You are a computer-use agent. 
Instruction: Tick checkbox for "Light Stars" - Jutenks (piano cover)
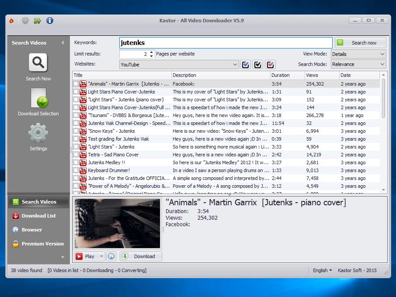(76, 100)
